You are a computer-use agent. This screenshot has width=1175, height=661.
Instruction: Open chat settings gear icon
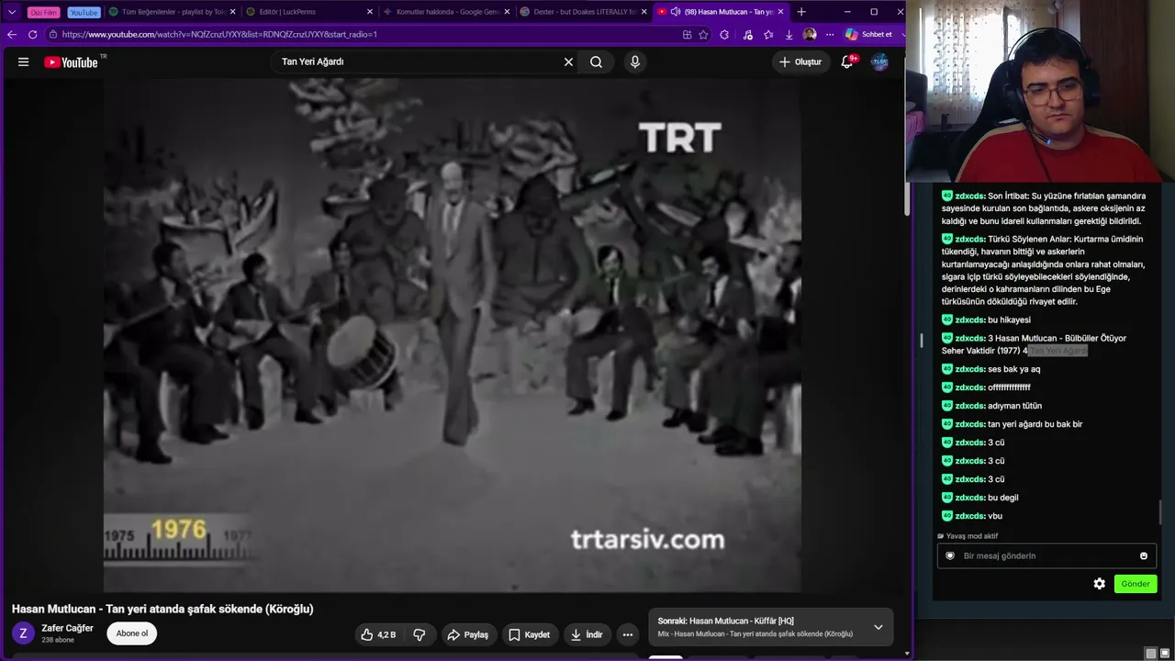1099,584
